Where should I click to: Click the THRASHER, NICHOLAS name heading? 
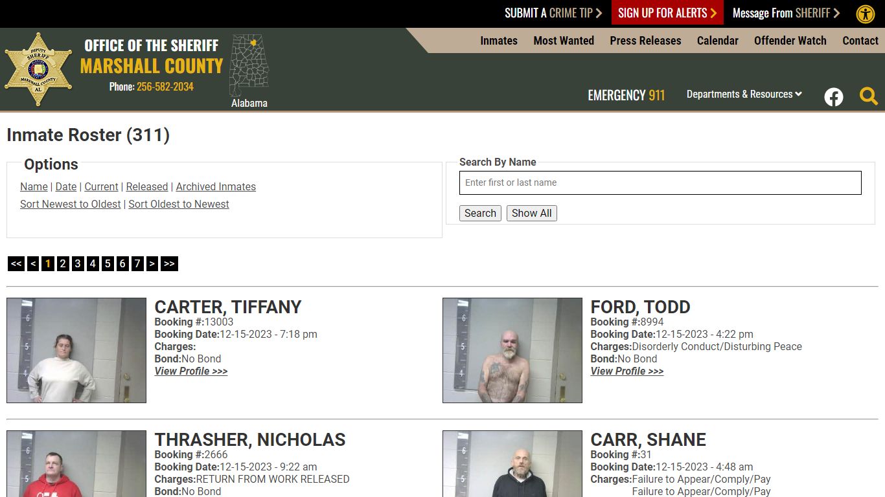pos(250,439)
